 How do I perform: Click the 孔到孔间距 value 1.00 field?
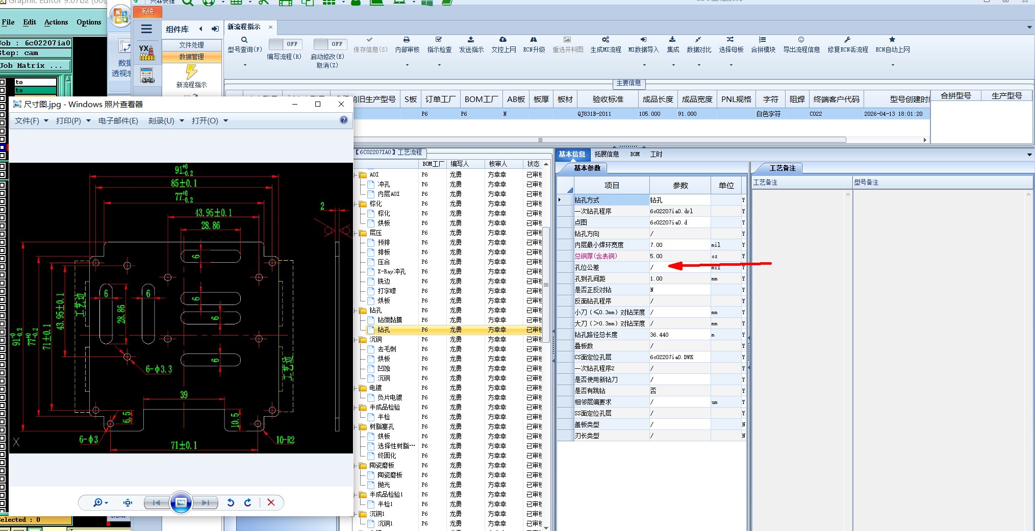click(x=679, y=279)
